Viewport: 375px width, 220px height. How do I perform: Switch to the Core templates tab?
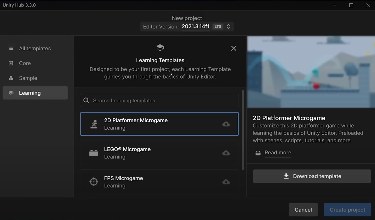click(x=35, y=63)
